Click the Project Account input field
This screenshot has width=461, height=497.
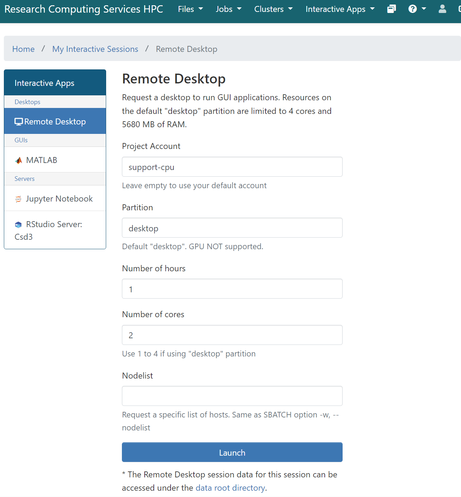click(232, 167)
